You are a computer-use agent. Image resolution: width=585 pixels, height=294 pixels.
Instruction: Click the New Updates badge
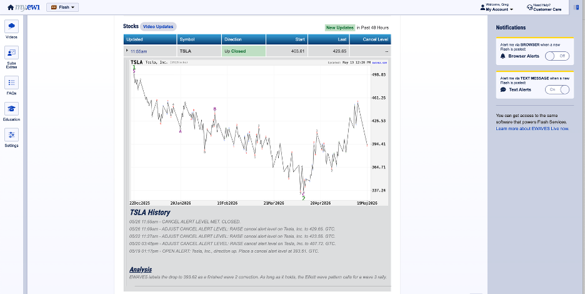(x=339, y=28)
